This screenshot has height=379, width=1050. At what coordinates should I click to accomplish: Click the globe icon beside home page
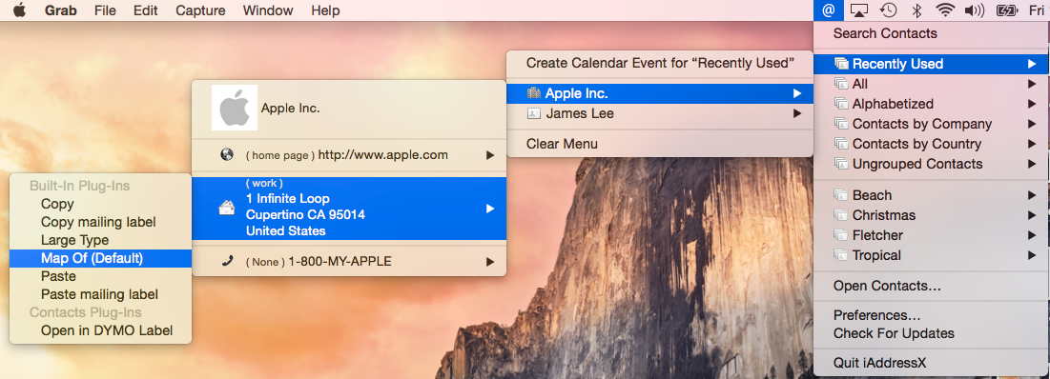click(x=227, y=154)
